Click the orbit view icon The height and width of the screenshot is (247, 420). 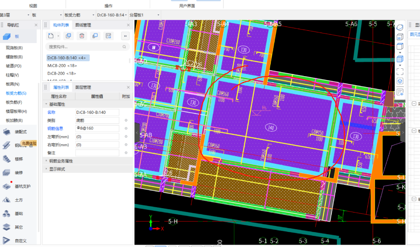click(399, 28)
